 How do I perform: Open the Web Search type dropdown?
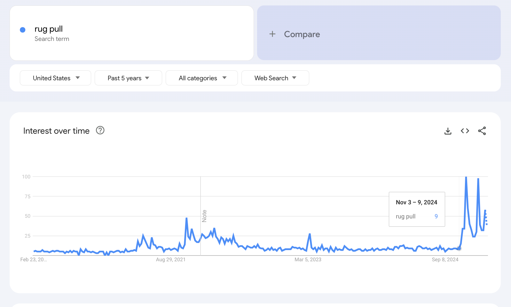275,78
